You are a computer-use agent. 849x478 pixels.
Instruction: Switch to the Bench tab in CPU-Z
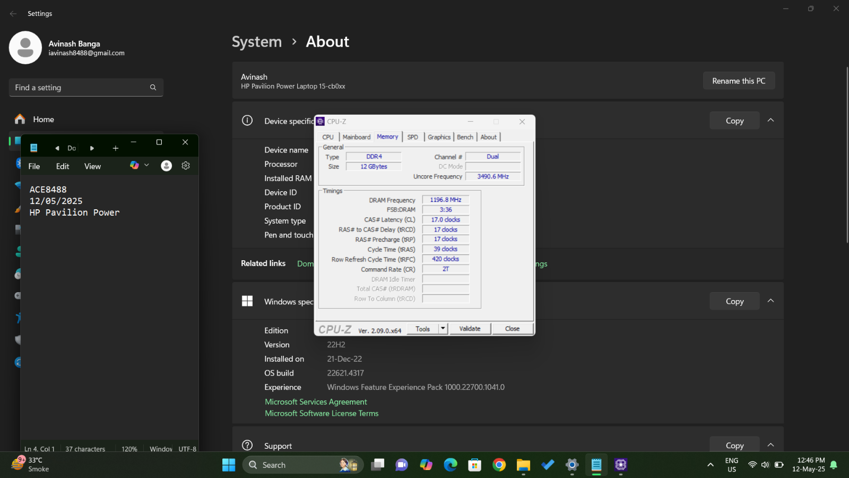click(465, 137)
